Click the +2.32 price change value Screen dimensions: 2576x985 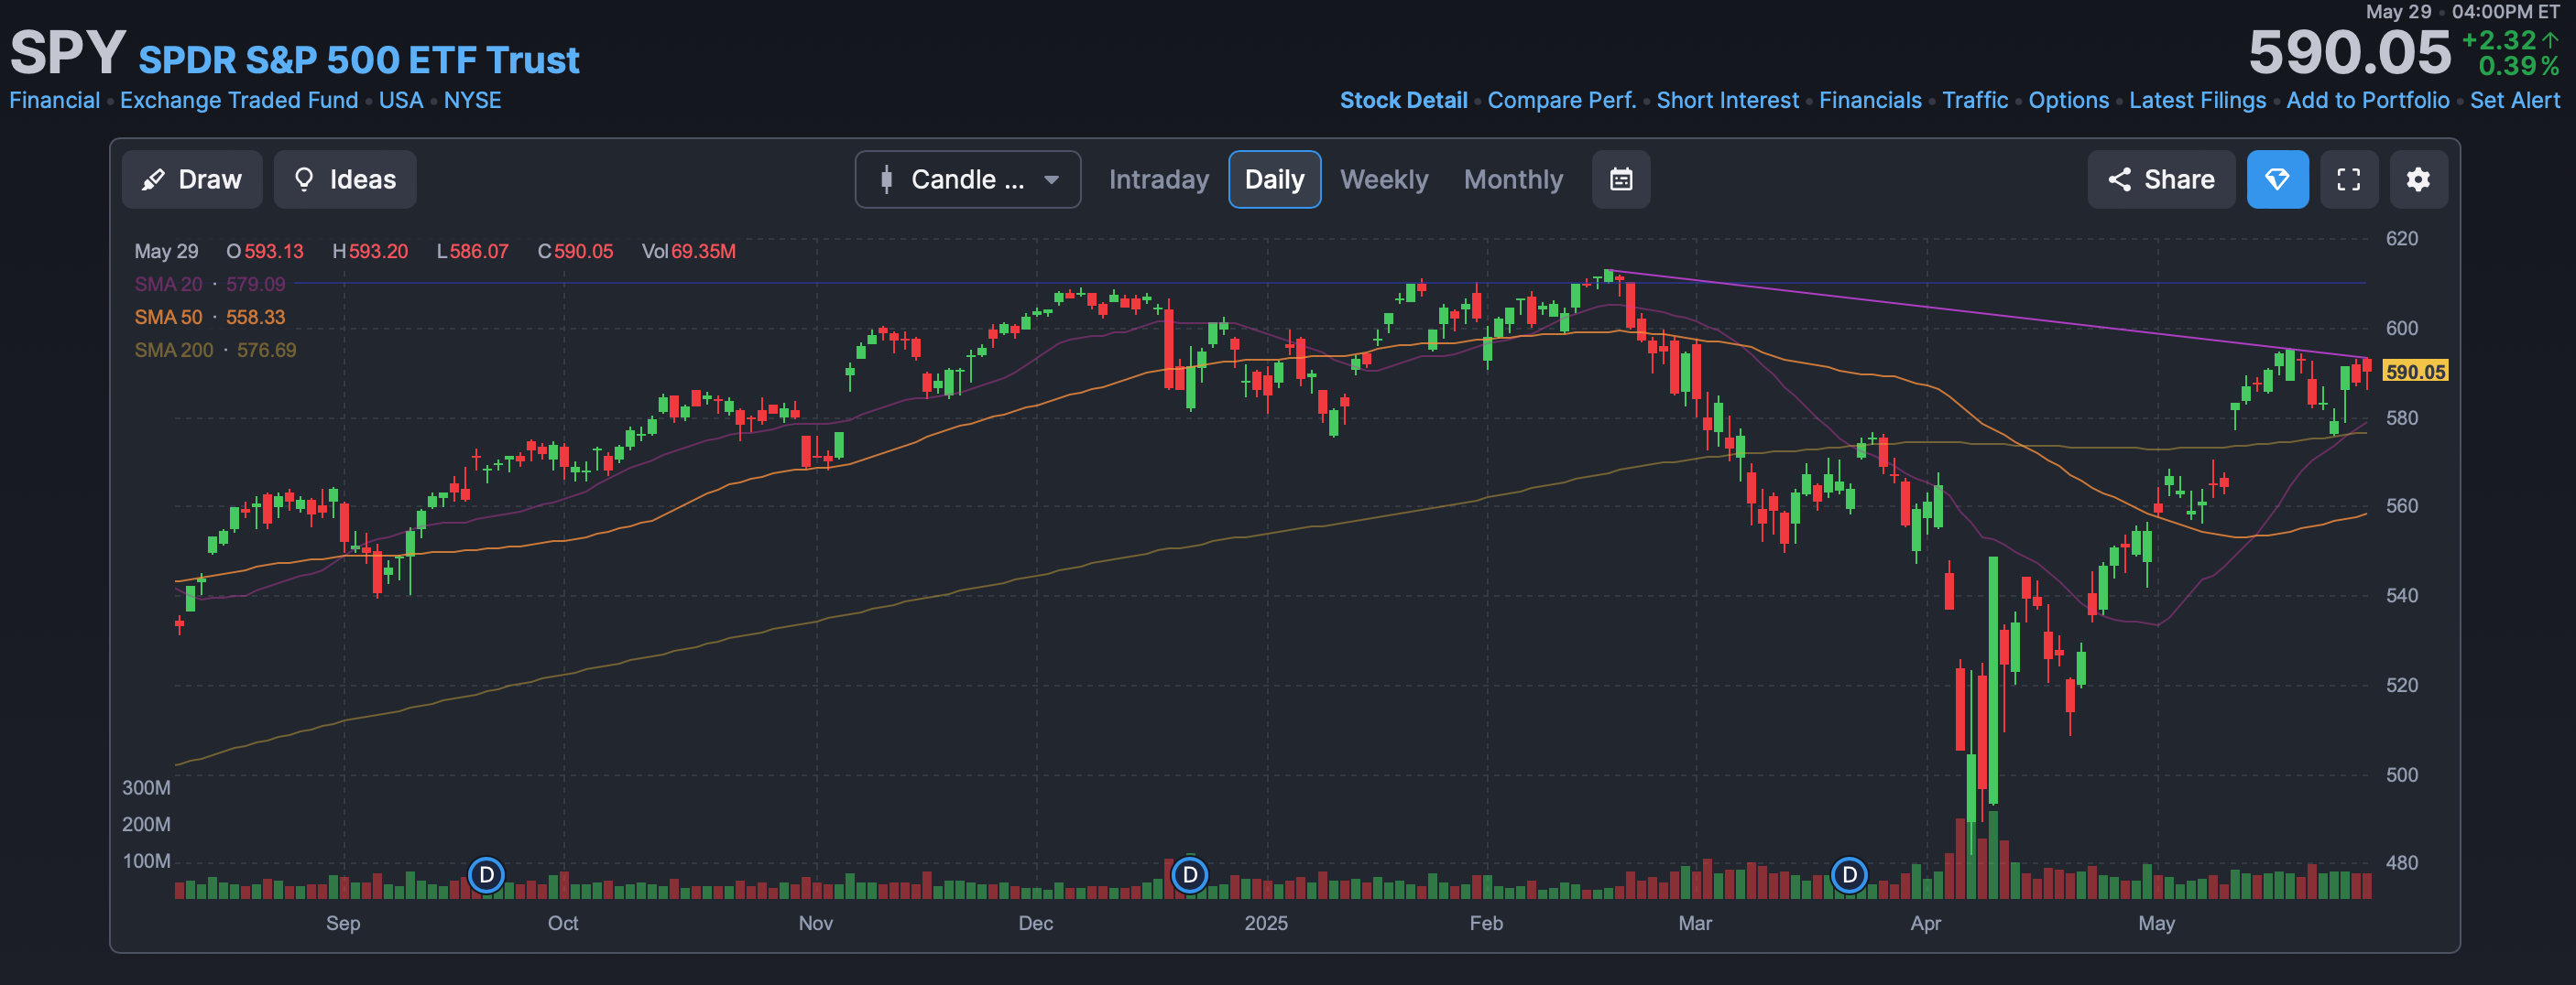(x=2499, y=40)
